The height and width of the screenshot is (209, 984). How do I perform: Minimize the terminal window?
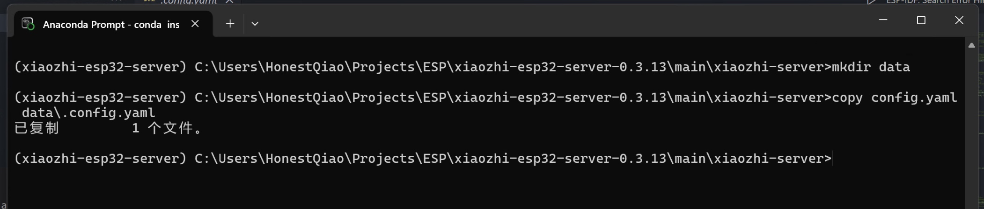[x=883, y=20]
